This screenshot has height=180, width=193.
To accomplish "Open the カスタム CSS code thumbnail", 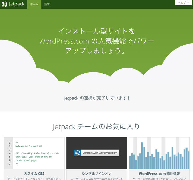I will (34, 153).
